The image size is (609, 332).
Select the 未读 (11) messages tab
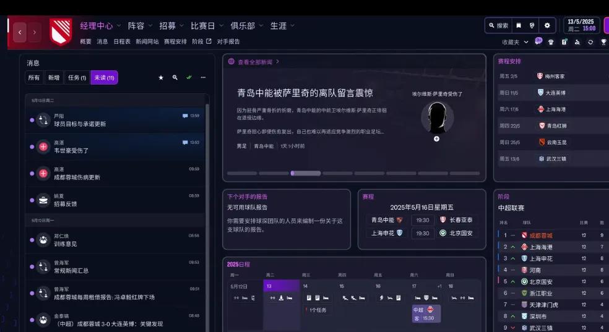click(x=104, y=77)
